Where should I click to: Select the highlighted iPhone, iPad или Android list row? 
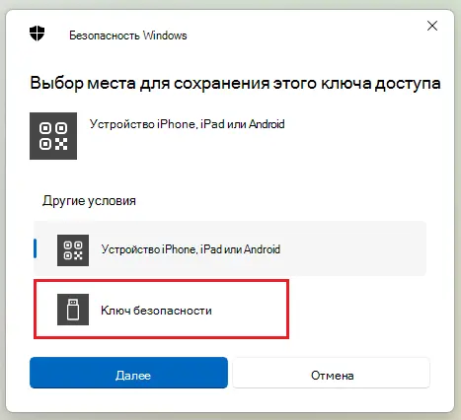(230, 248)
